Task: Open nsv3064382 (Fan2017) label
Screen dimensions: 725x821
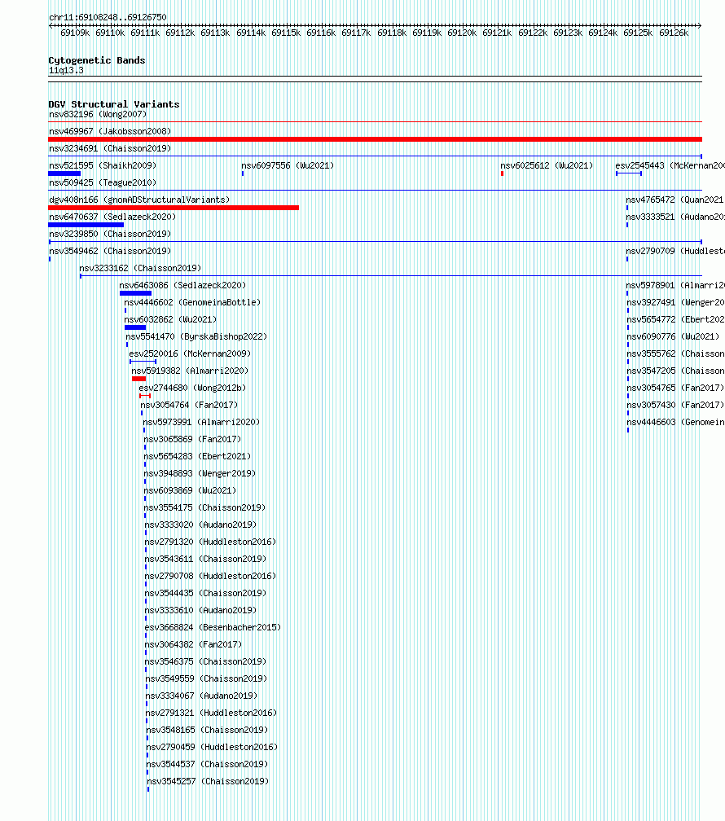Action: 193,644
